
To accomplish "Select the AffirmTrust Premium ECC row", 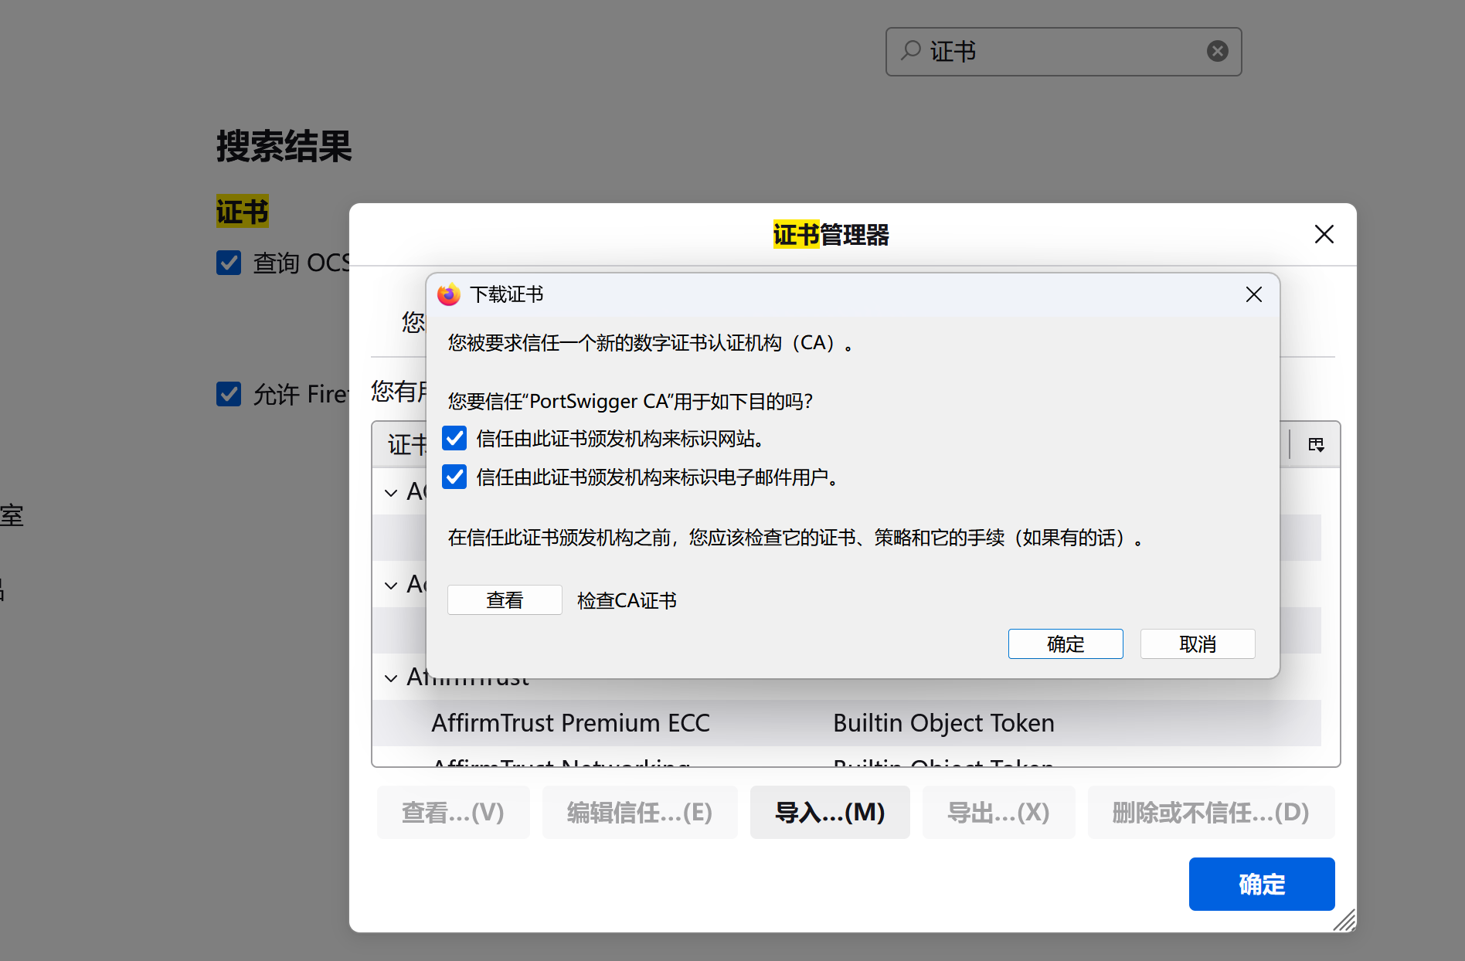I will point(846,723).
